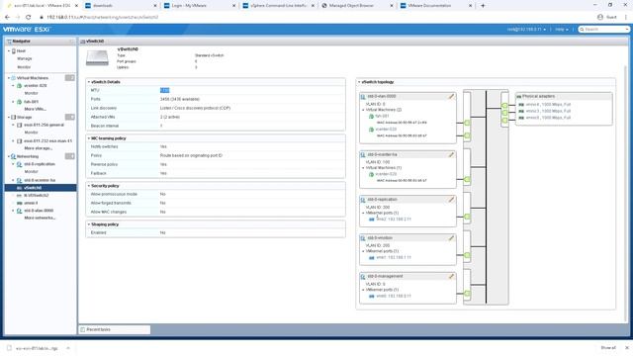Collapse the vSwitch Details section
This screenshot has height=356, width=633.
89,82
